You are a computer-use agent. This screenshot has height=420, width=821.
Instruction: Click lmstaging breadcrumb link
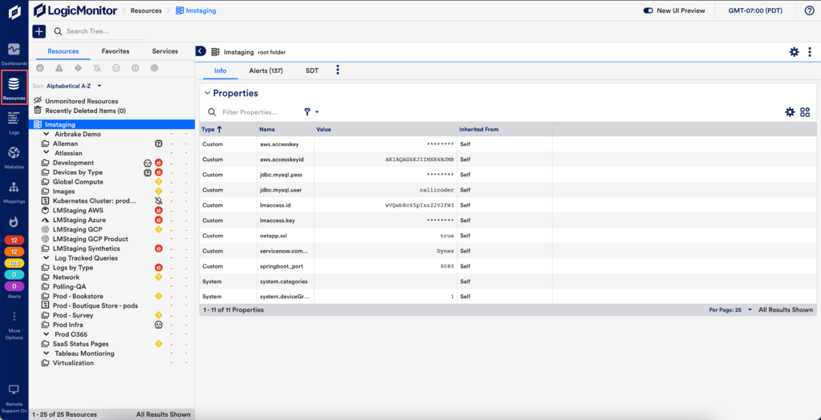tap(196, 10)
